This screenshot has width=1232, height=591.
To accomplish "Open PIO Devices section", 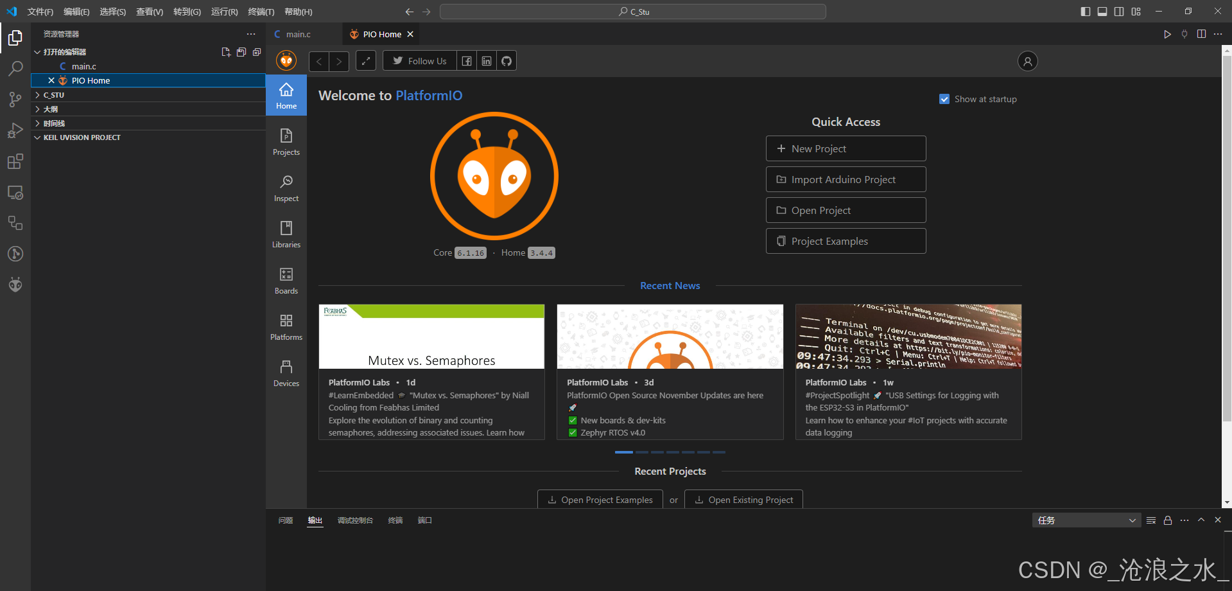I will click(286, 373).
